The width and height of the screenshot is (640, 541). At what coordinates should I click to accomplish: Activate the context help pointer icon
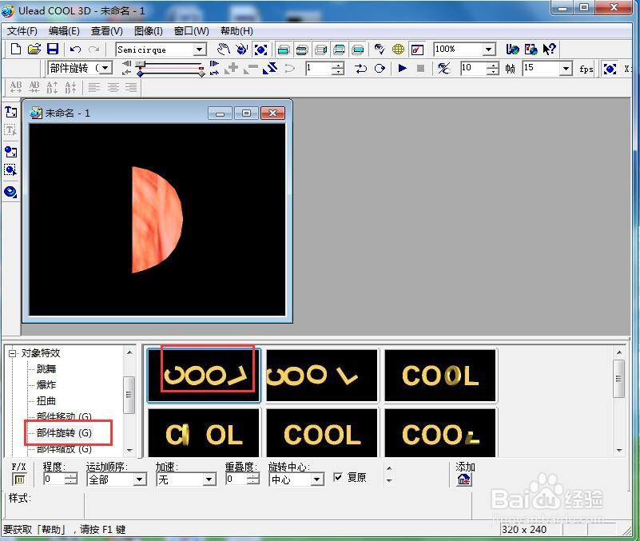click(x=550, y=50)
